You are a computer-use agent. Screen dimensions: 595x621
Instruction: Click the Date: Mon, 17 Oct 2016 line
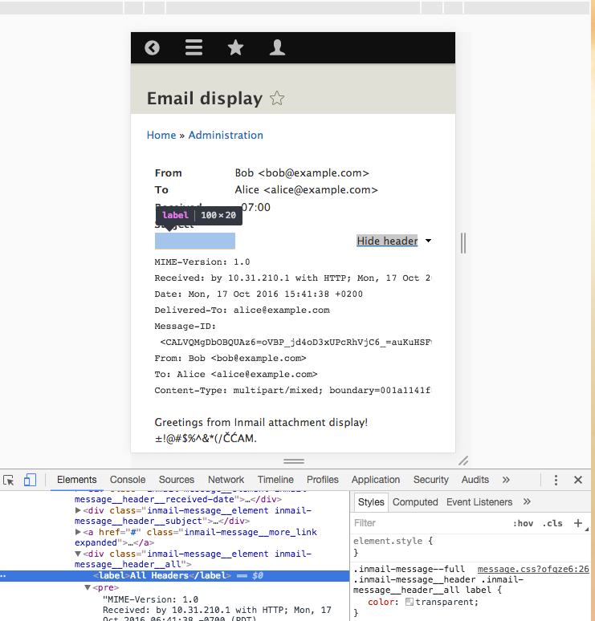coord(259,294)
